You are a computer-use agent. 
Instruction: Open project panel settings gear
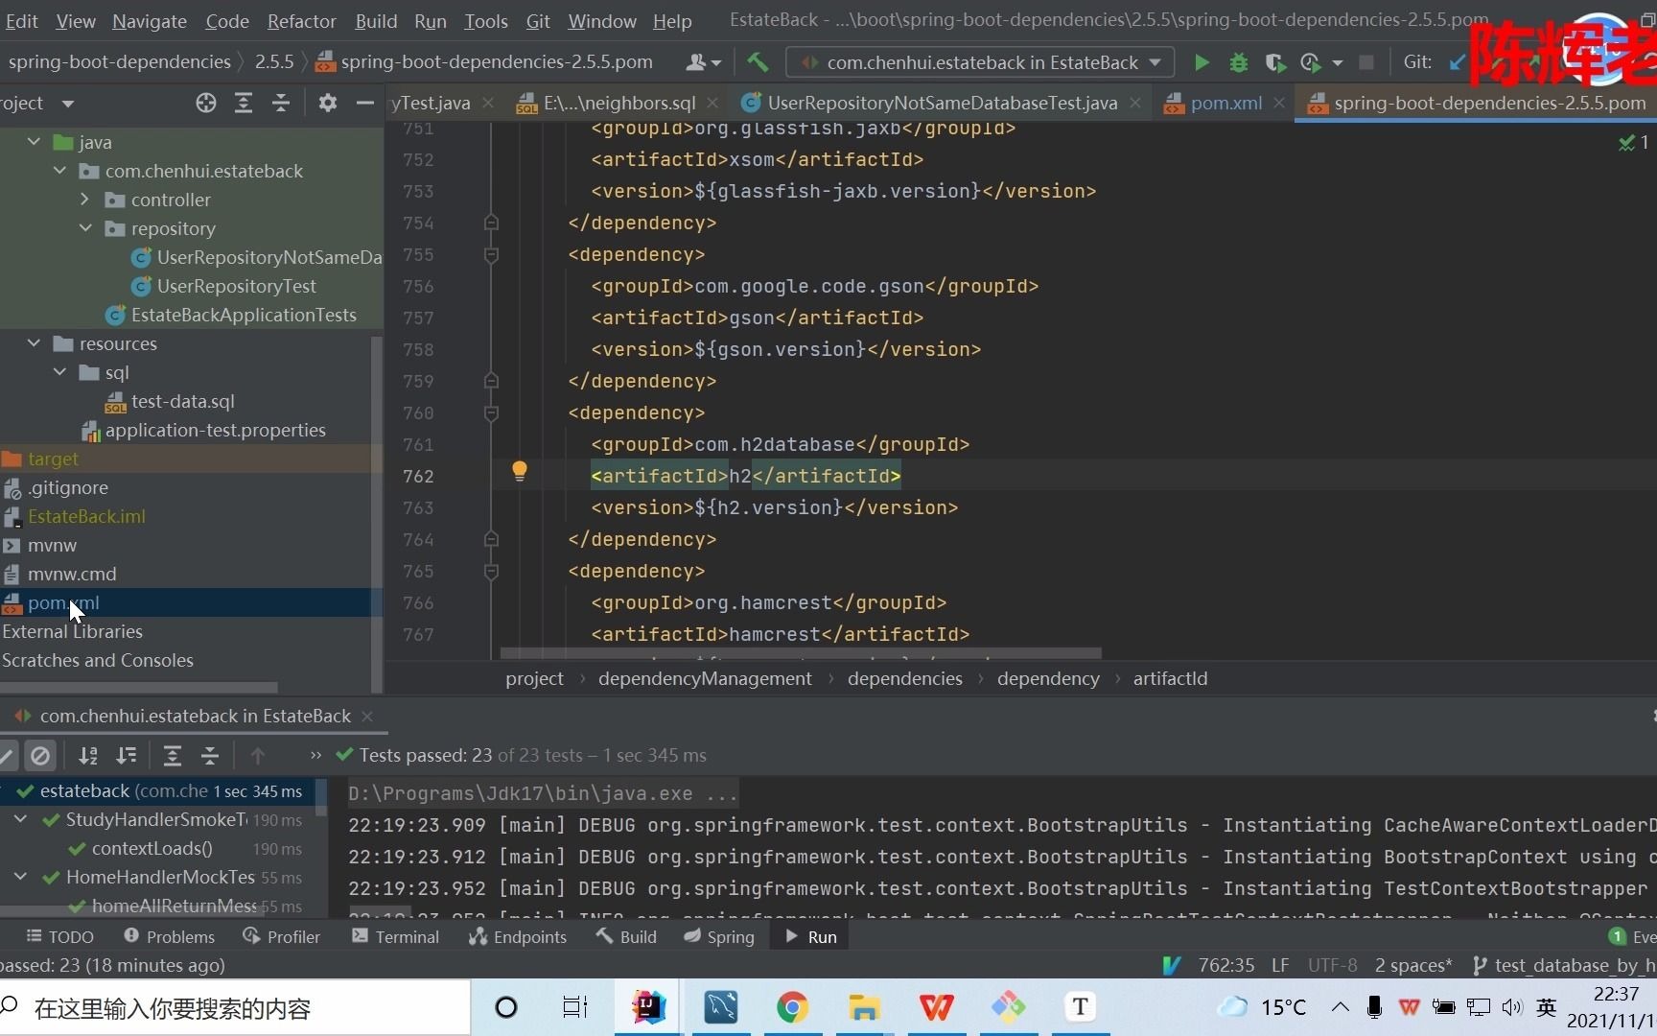pyautogui.click(x=328, y=104)
